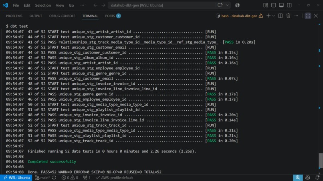The width and height of the screenshot is (323, 181).
Task: Click the terminal warning triangle icon
Action: [x=261, y=16]
